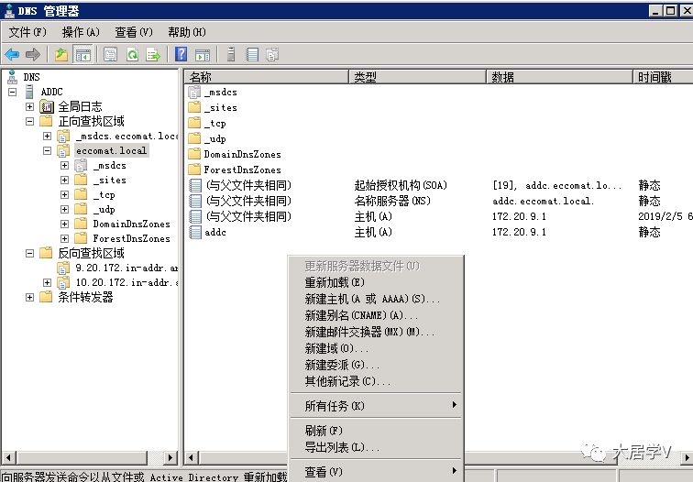Click the server tower toolbar icon
The image size is (693, 482).
tap(231, 54)
